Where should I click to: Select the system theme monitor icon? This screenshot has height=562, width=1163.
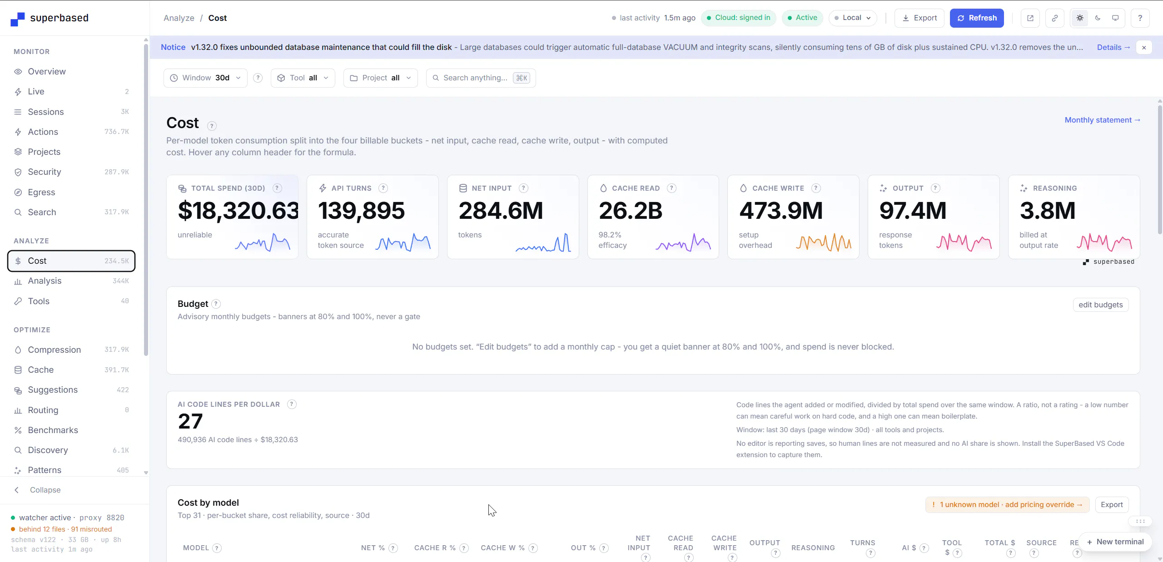[1115, 18]
